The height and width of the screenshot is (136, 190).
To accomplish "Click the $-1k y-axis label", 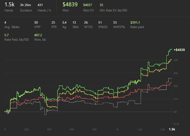I will (x=176, y=124).
